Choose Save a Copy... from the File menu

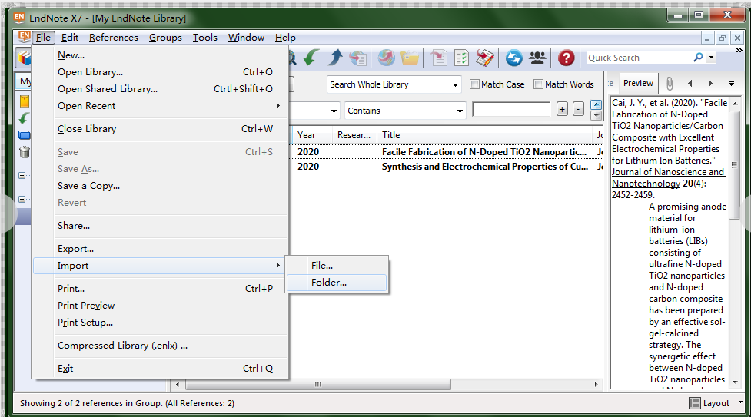tap(161, 186)
